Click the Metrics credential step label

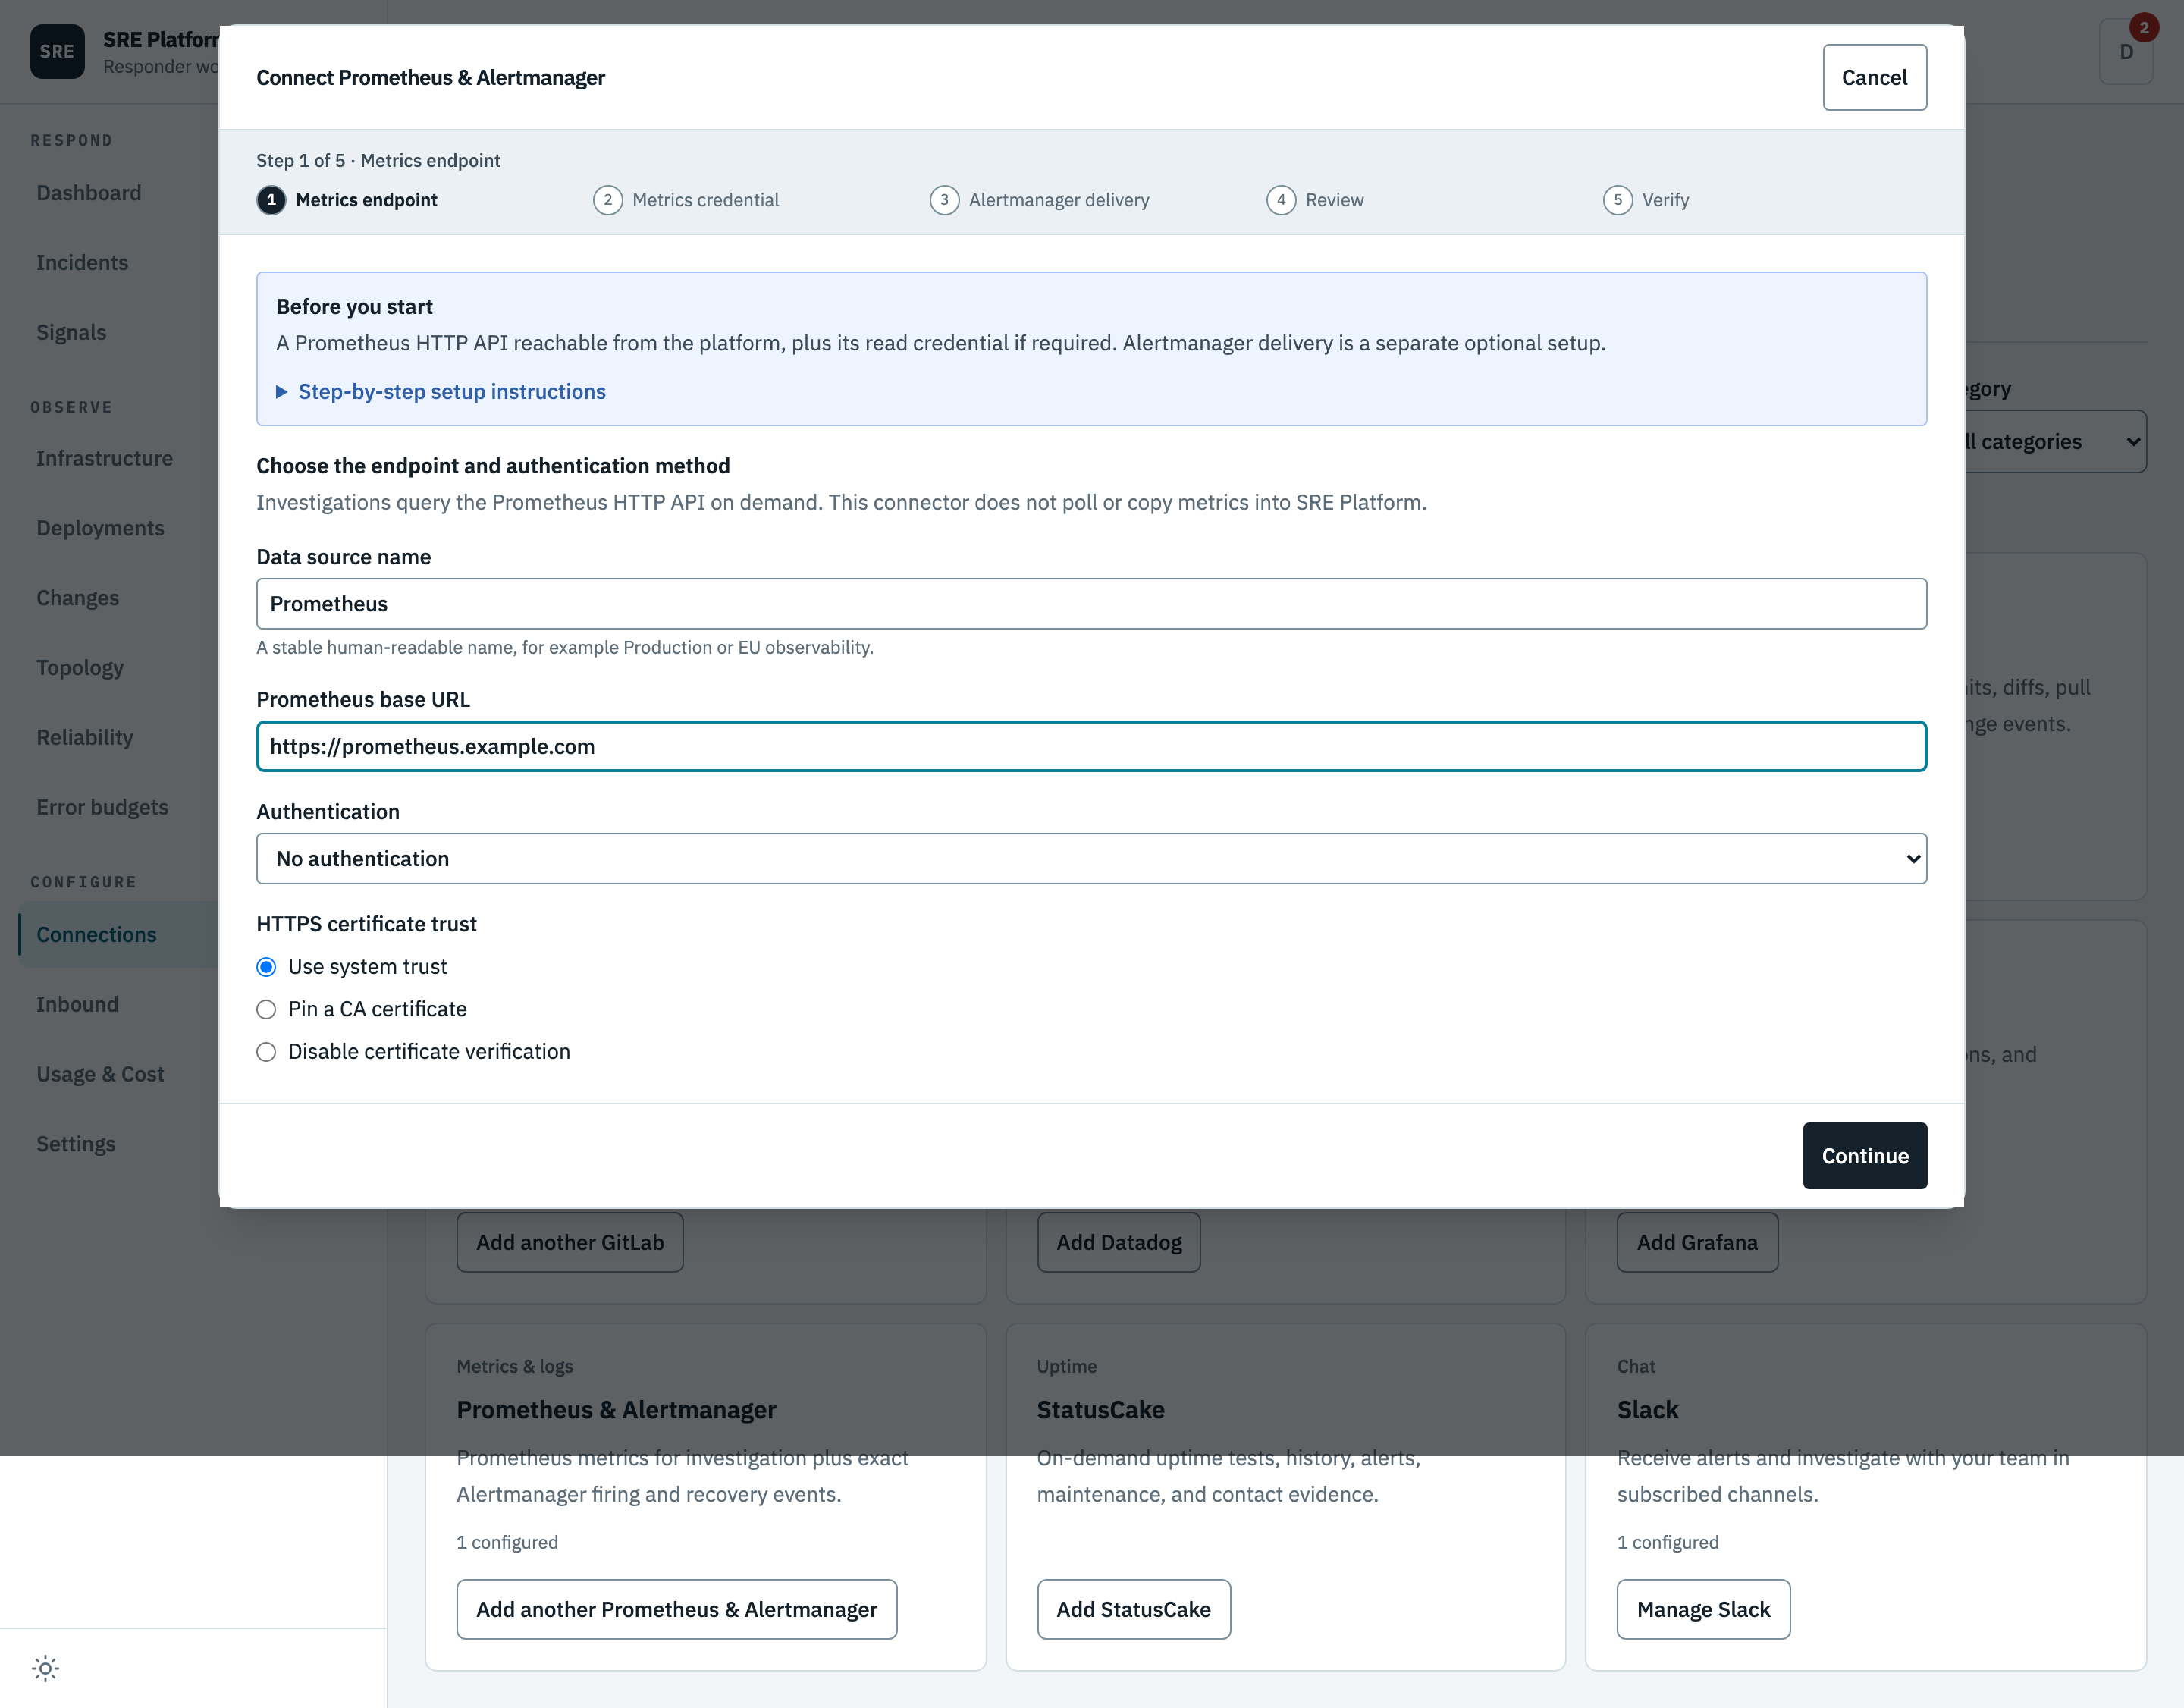click(x=705, y=200)
